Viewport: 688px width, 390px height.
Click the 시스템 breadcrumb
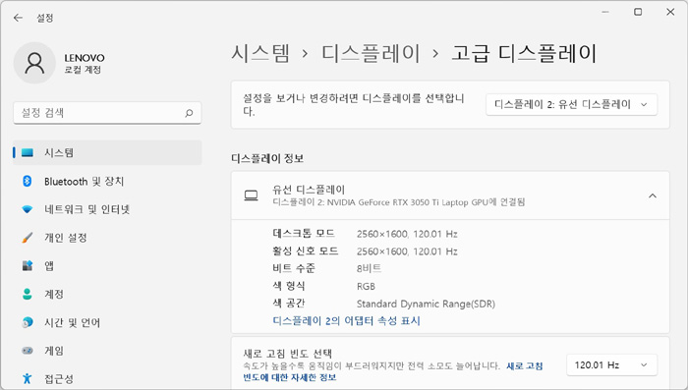tap(260, 53)
